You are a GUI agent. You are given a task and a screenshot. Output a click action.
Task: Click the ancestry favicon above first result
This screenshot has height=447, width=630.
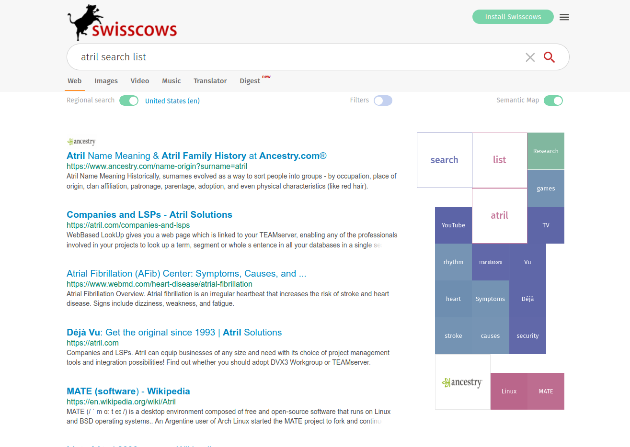(81, 142)
